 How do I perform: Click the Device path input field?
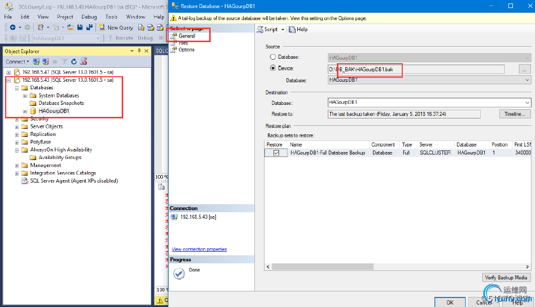pyautogui.click(x=416, y=69)
